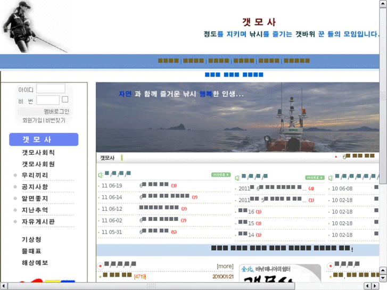Click the bullet icon next to 자유게시판
This screenshot has height=290, width=387.
(x=15, y=222)
